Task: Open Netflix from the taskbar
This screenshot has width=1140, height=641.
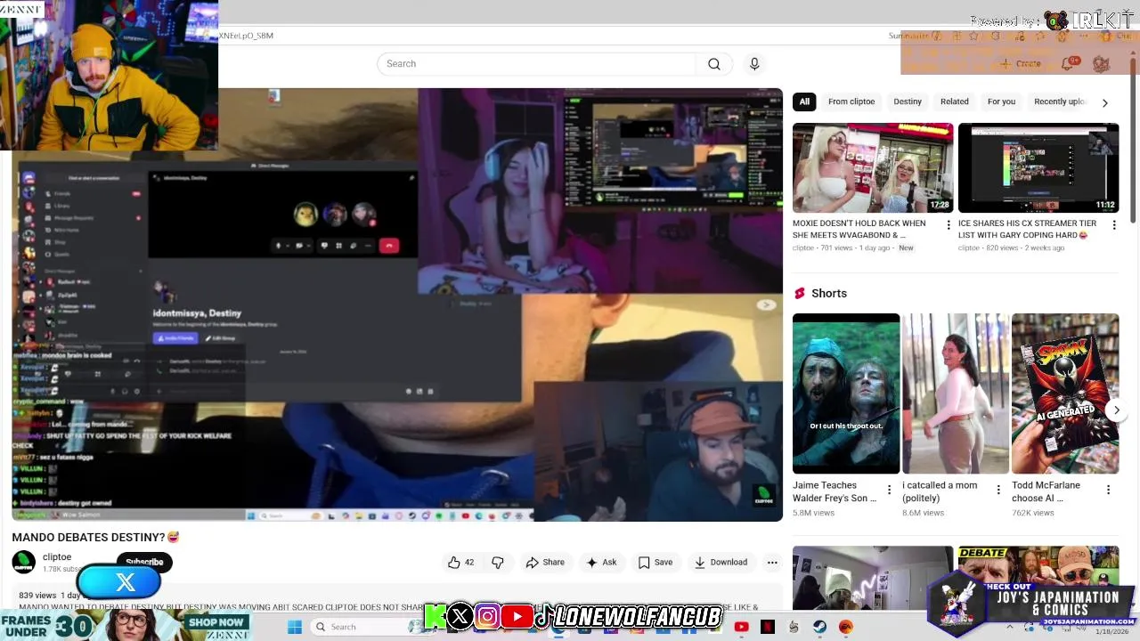Action: [768, 627]
